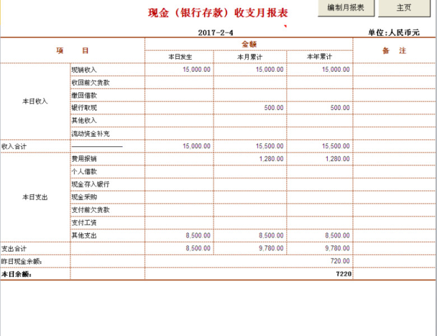Select 银行取现 本月累计 value 500.00

click(x=273, y=108)
